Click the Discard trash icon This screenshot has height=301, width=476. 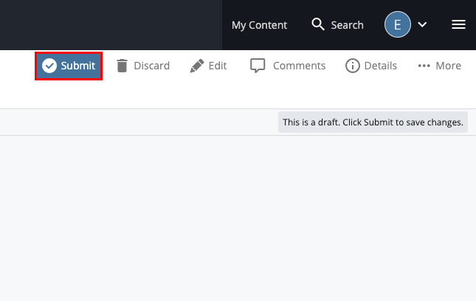point(122,66)
